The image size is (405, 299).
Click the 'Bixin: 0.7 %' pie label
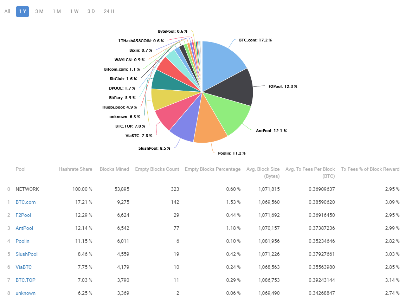click(x=141, y=50)
